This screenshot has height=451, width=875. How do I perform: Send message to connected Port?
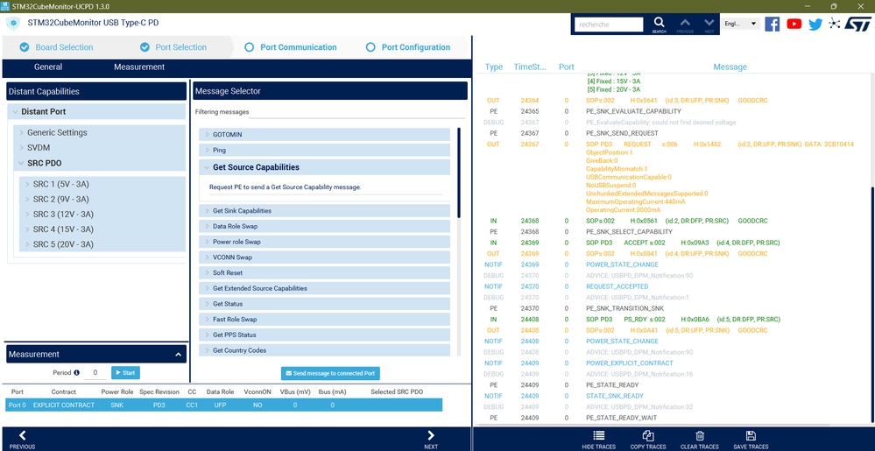tap(330, 373)
